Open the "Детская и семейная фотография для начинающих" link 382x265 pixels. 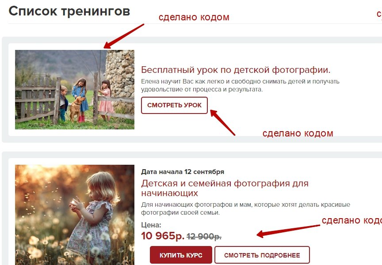(x=225, y=188)
